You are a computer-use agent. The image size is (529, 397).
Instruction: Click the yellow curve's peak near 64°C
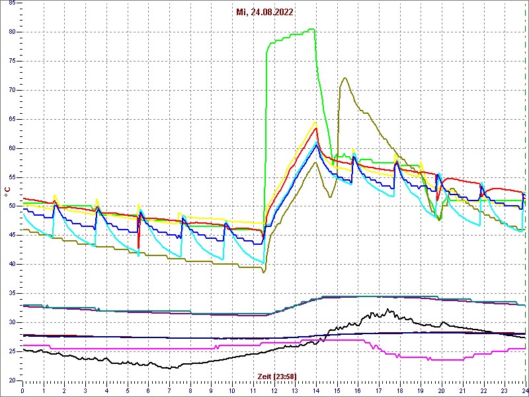click(315, 122)
